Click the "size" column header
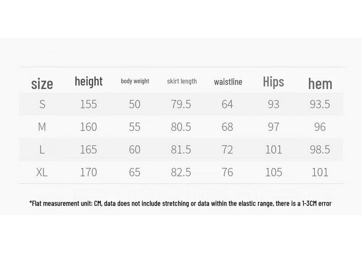362x253 pixels. point(42,83)
